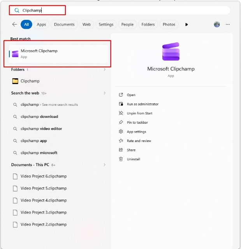The image size is (241, 249).
Task: Click the Rate and review star icon
Action: coord(121,141)
